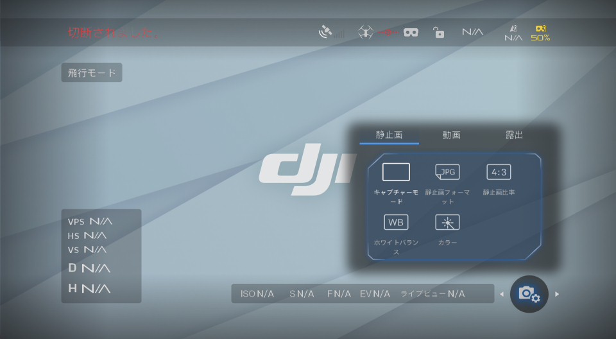Click the ISO N/A value
Screen dimensions: 616x339
point(257,294)
